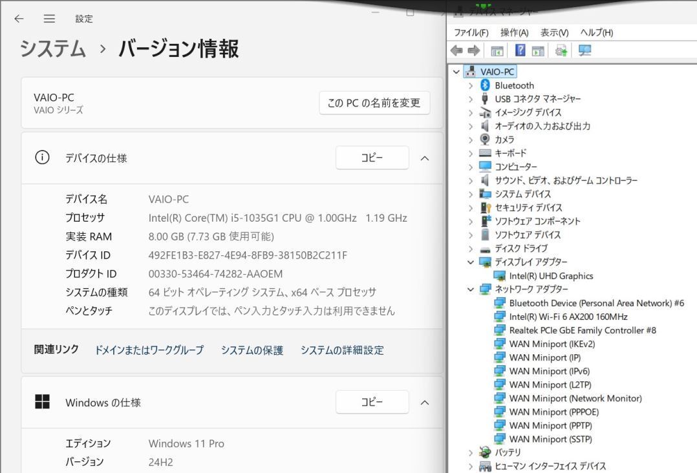Collapse the デバイスの仕様 section chevron
The height and width of the screenshot is (473, 697).
click(425, 158)
